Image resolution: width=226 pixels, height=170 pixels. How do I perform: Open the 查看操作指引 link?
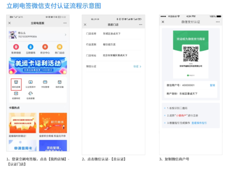(199, 123)
